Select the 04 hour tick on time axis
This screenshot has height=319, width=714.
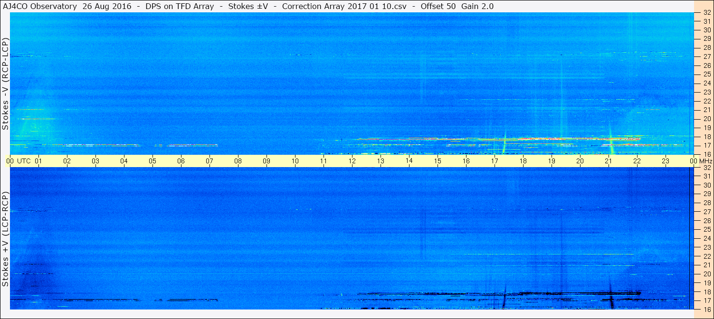(124, 161)
